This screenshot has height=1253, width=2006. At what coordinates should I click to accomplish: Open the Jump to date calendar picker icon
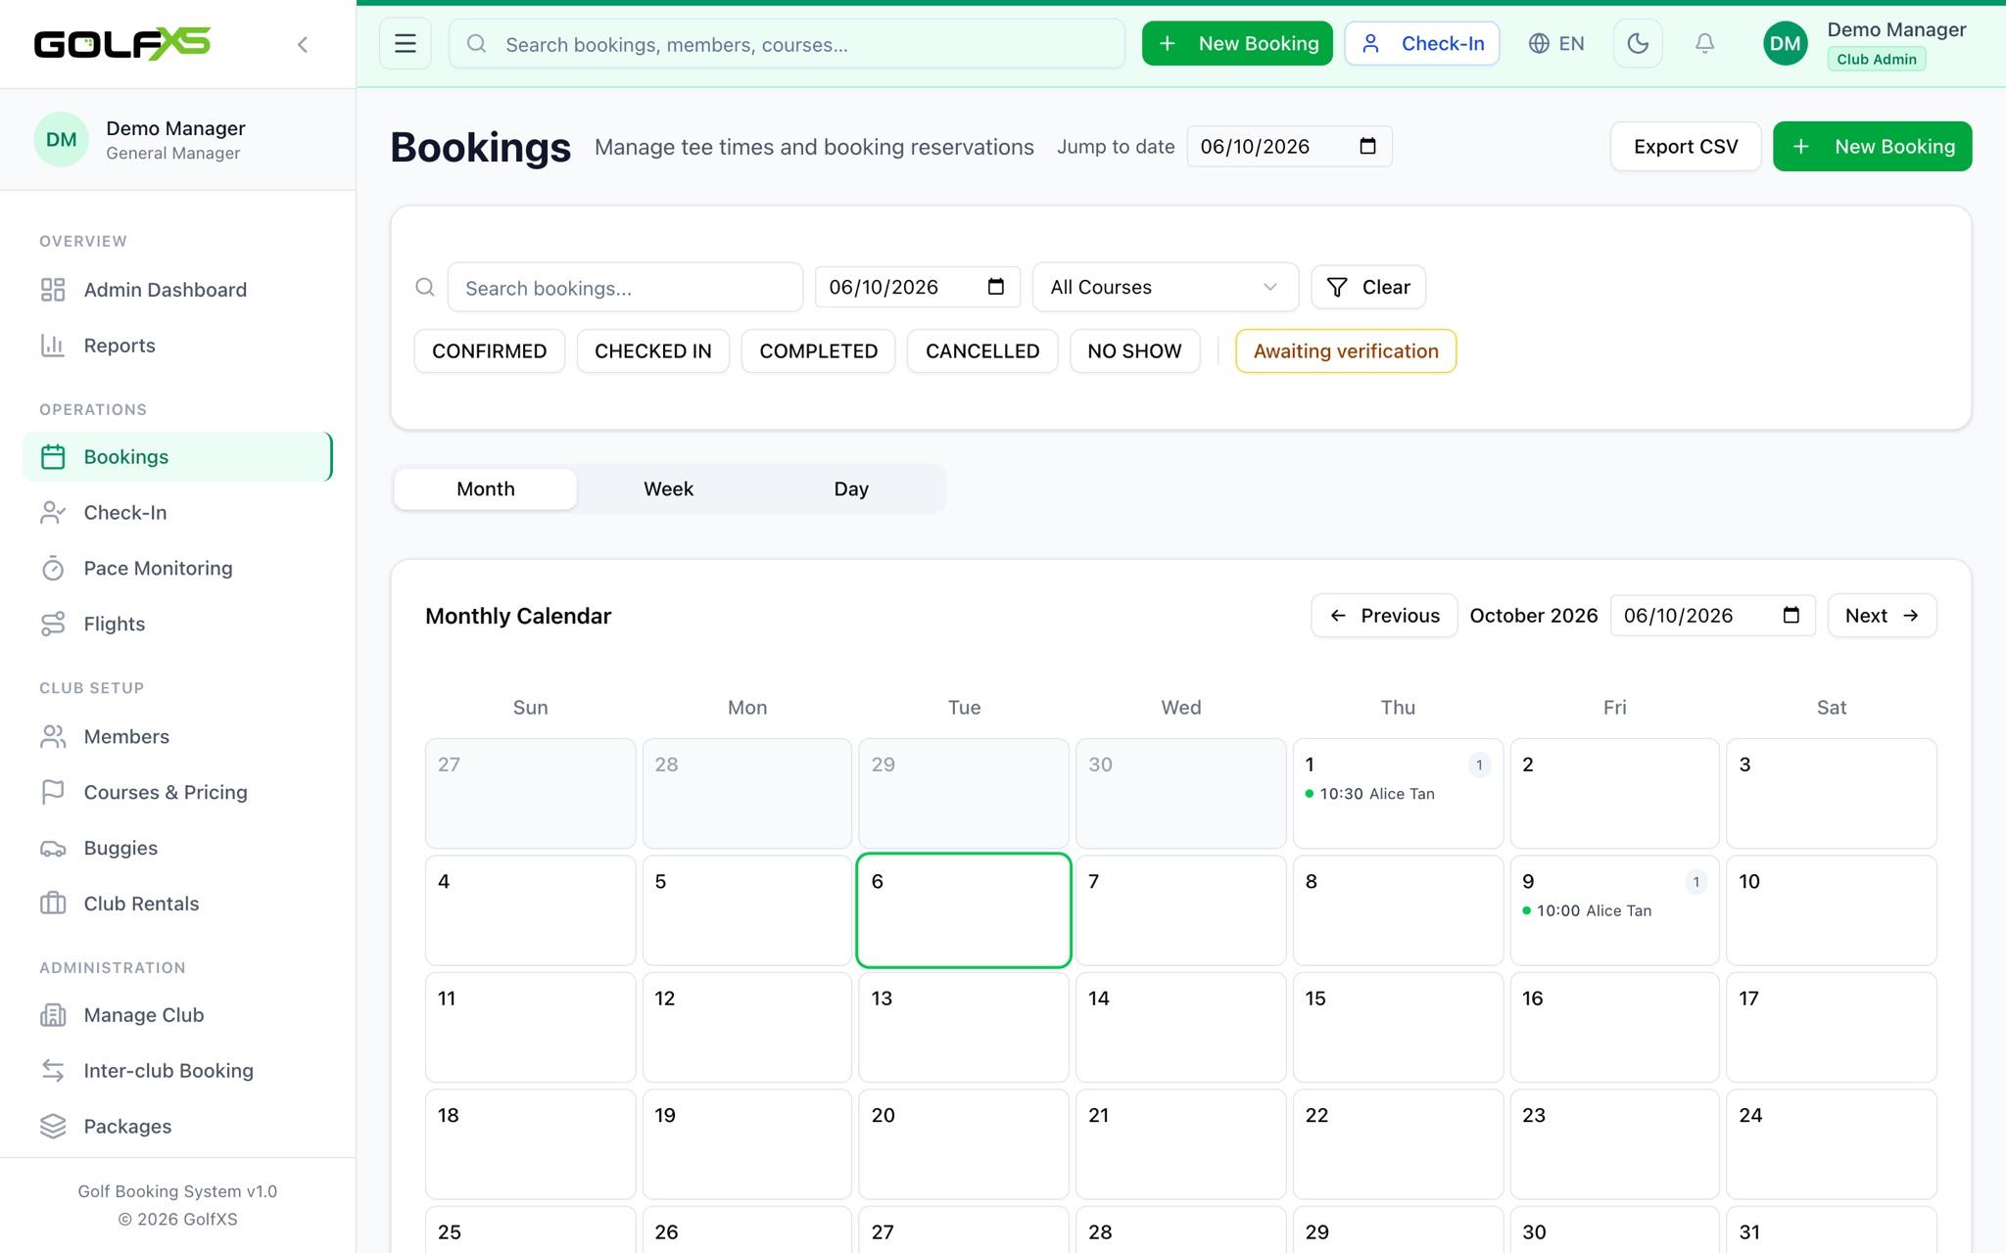pyautogui.click(x=1368, y=146)
